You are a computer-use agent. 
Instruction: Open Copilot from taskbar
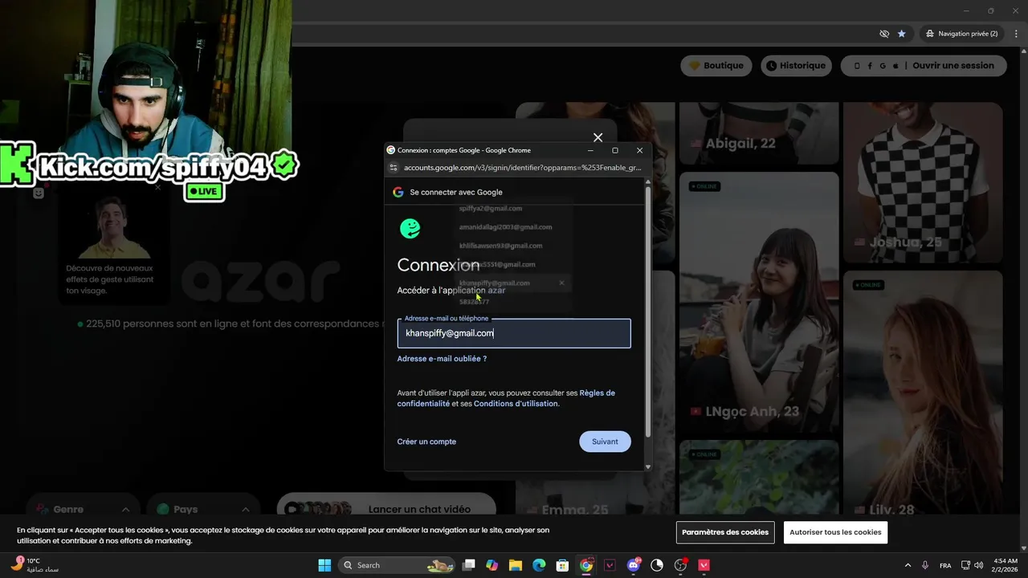click(x=492, y=565)
